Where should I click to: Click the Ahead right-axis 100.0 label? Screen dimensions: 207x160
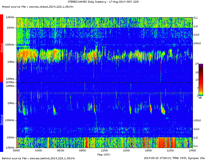point(197,43)
